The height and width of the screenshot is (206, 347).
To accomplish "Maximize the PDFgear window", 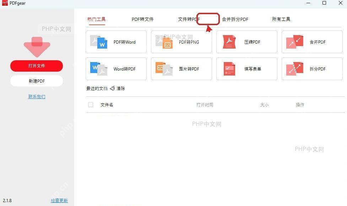I will click(x=324, y=3).
